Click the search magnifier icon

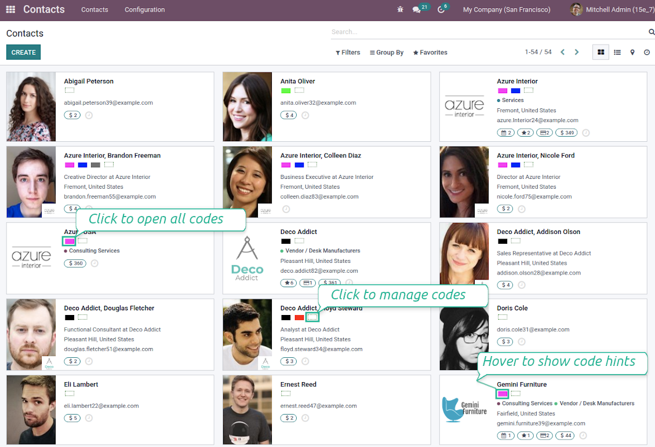(652, 32)
